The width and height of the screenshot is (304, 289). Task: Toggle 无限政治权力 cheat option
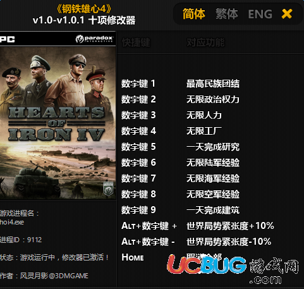click(x=213, y=99)
